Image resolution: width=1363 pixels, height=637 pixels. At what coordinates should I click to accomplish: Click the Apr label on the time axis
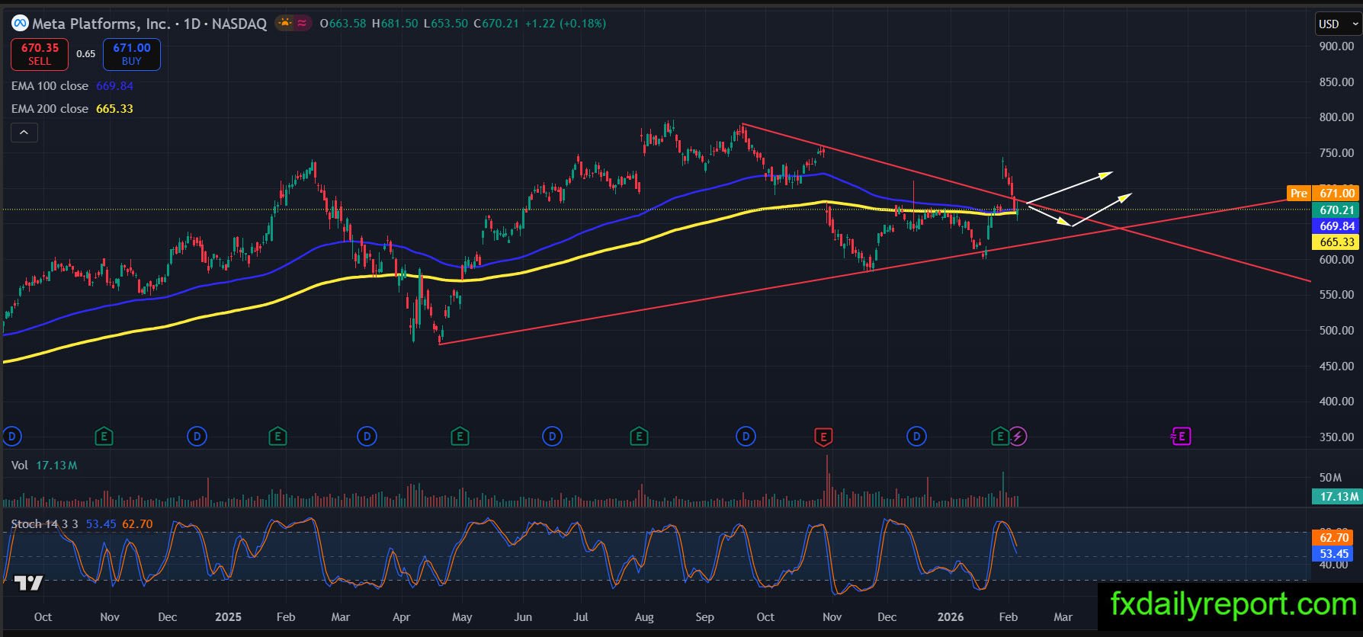[401, 617]
